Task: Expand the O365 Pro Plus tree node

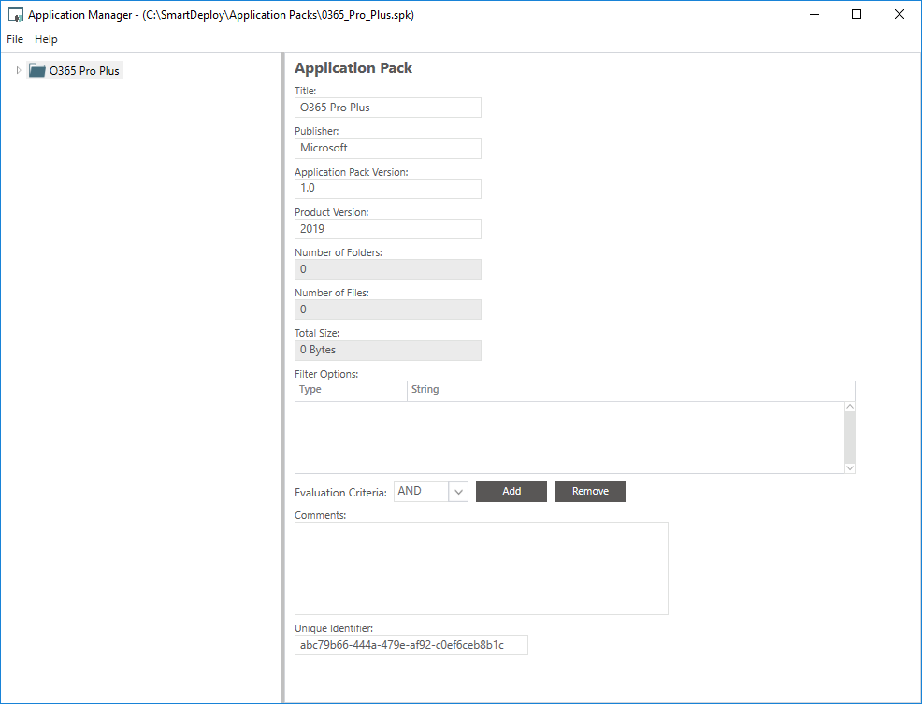Action: click(18, 70)
